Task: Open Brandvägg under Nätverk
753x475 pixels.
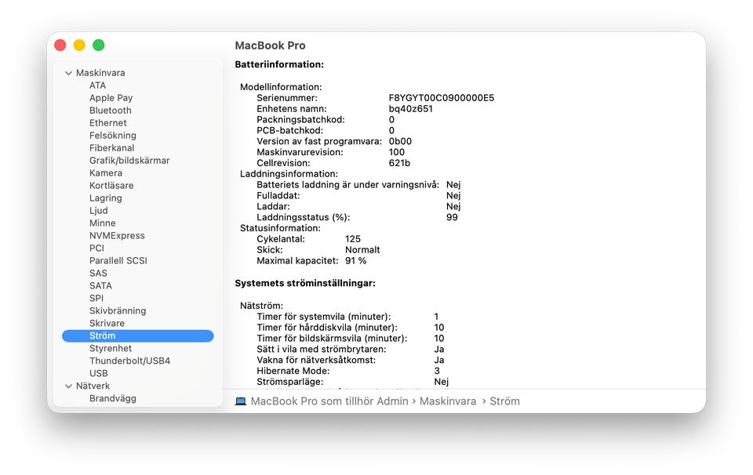Action: (113, 399)
